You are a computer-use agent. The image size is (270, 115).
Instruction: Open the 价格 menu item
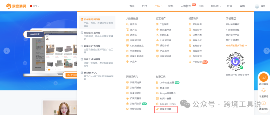click(171, 6)
